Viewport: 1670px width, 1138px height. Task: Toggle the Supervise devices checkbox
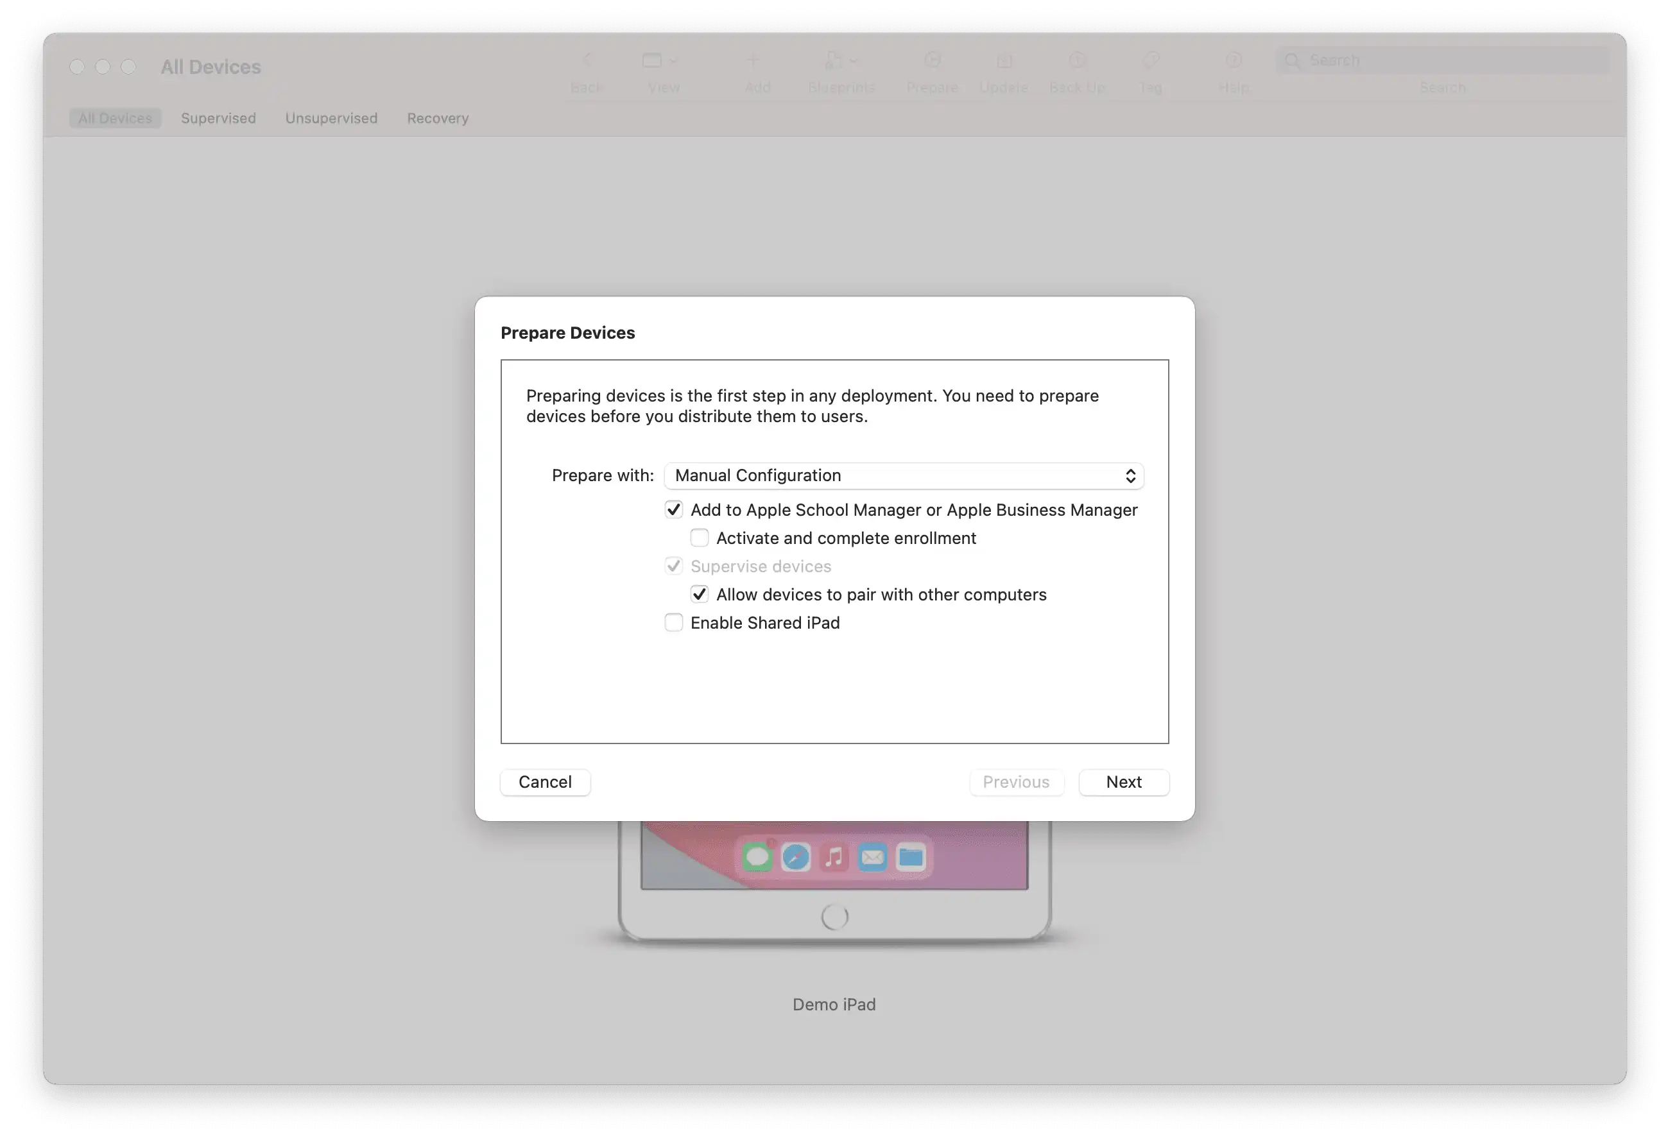(x=673, y=566)
